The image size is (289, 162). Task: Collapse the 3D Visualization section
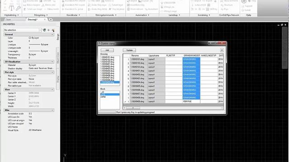point(52,62)
